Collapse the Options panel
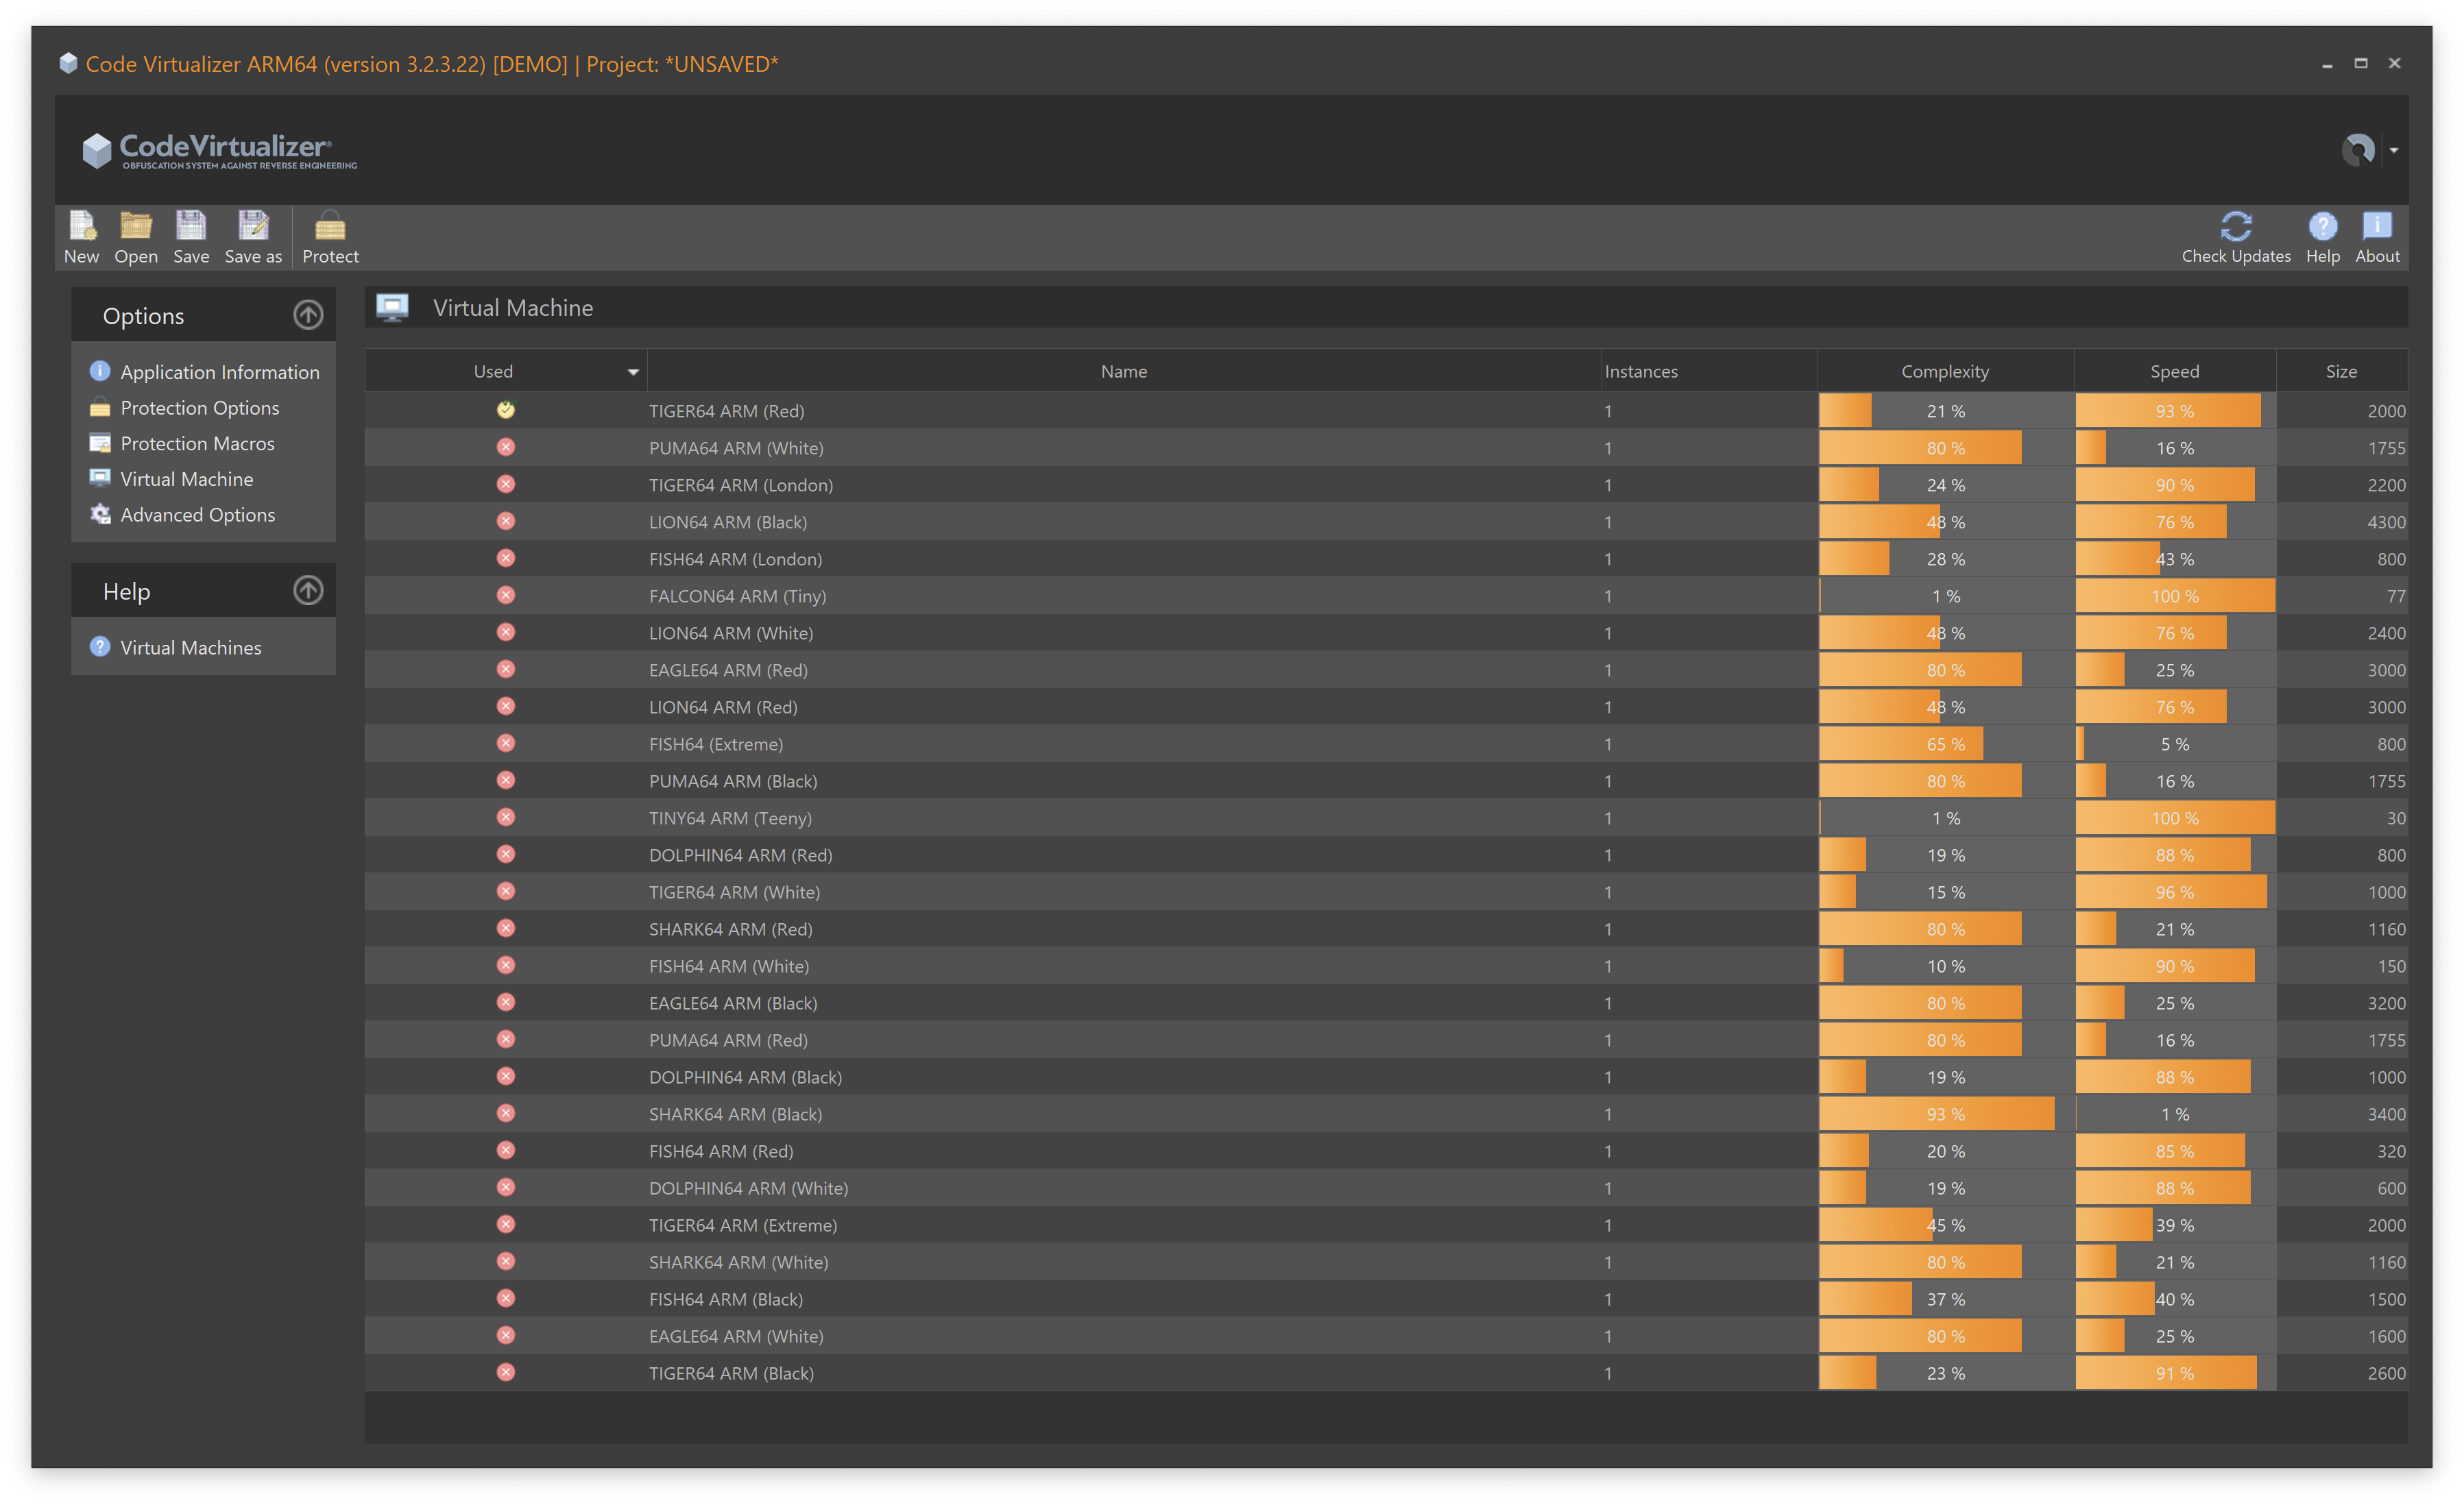The image size is (2464, 1505). 308,316
